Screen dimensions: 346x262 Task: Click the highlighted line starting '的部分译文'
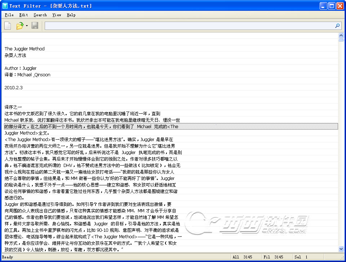point(171,126)
